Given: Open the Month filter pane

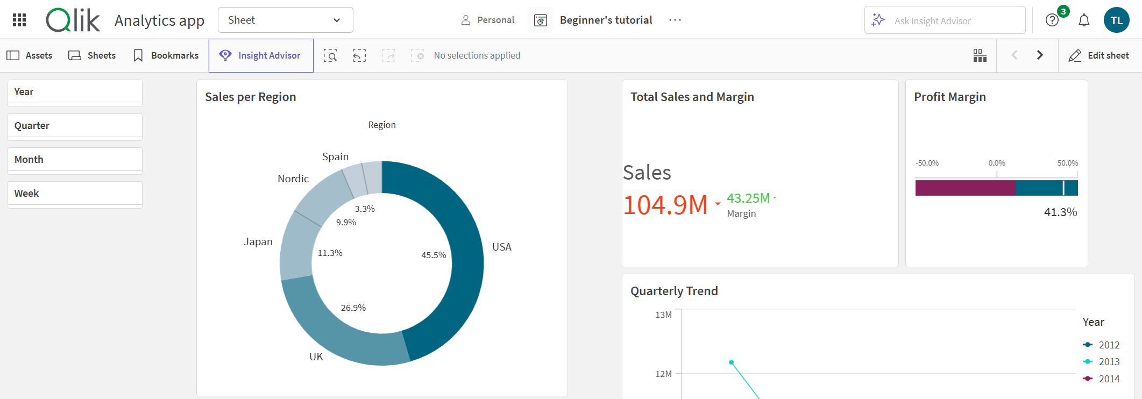Looking at the screenshot, I should (75, 160).
